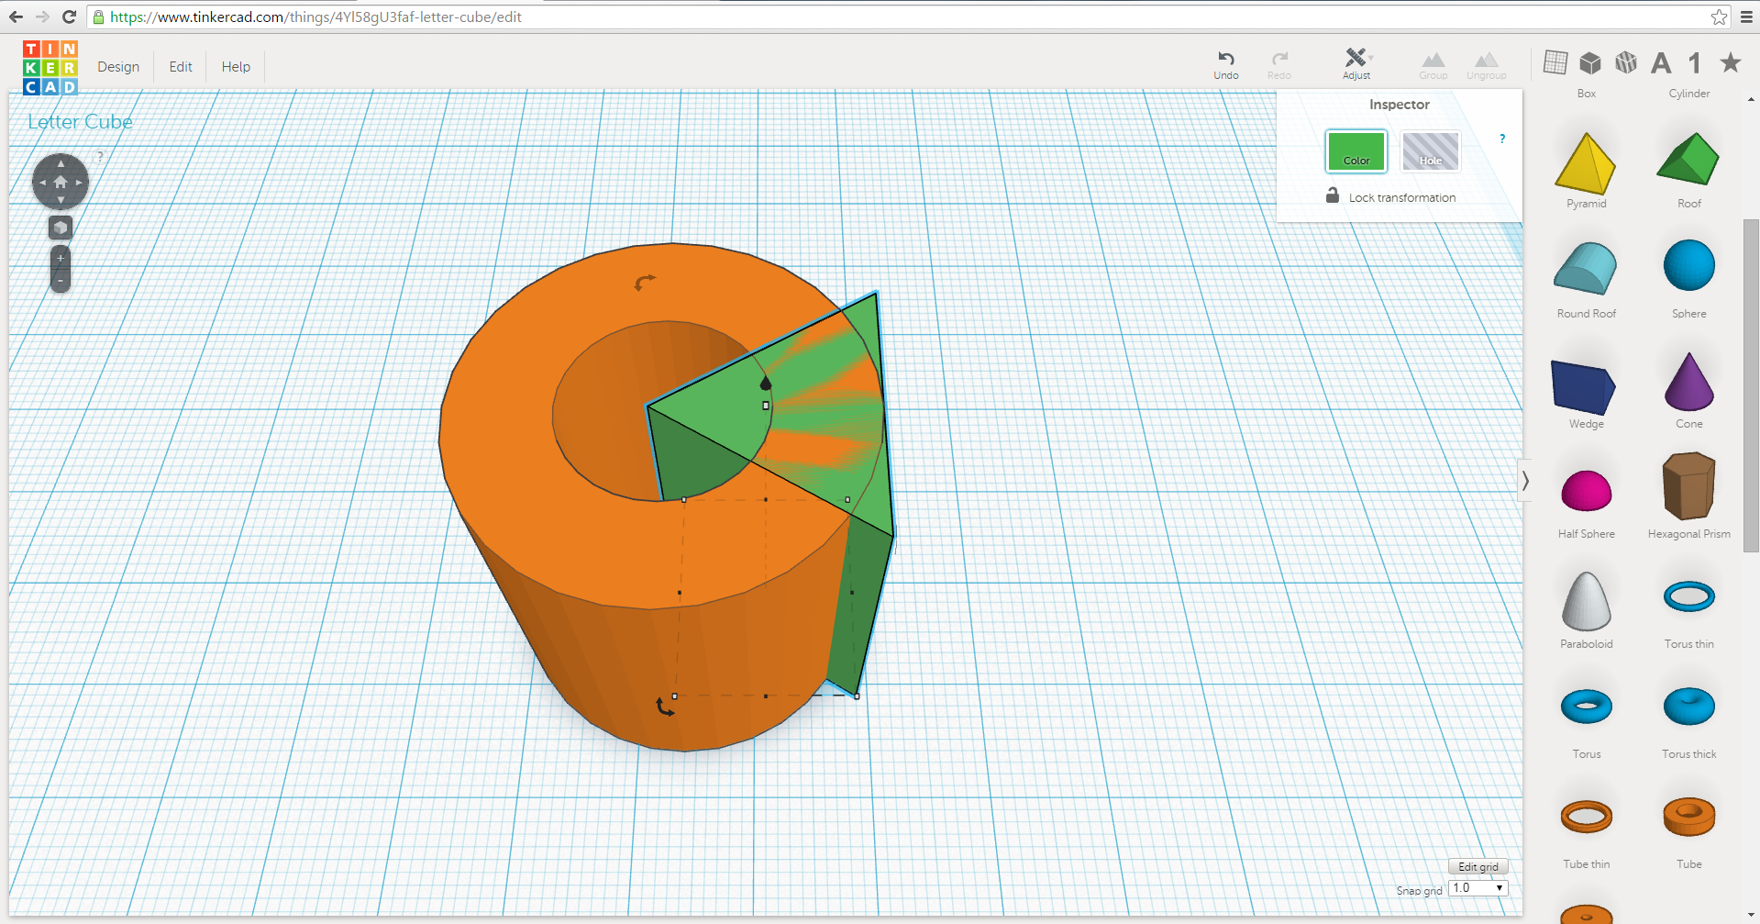Open the Help menu

(235, 66)
